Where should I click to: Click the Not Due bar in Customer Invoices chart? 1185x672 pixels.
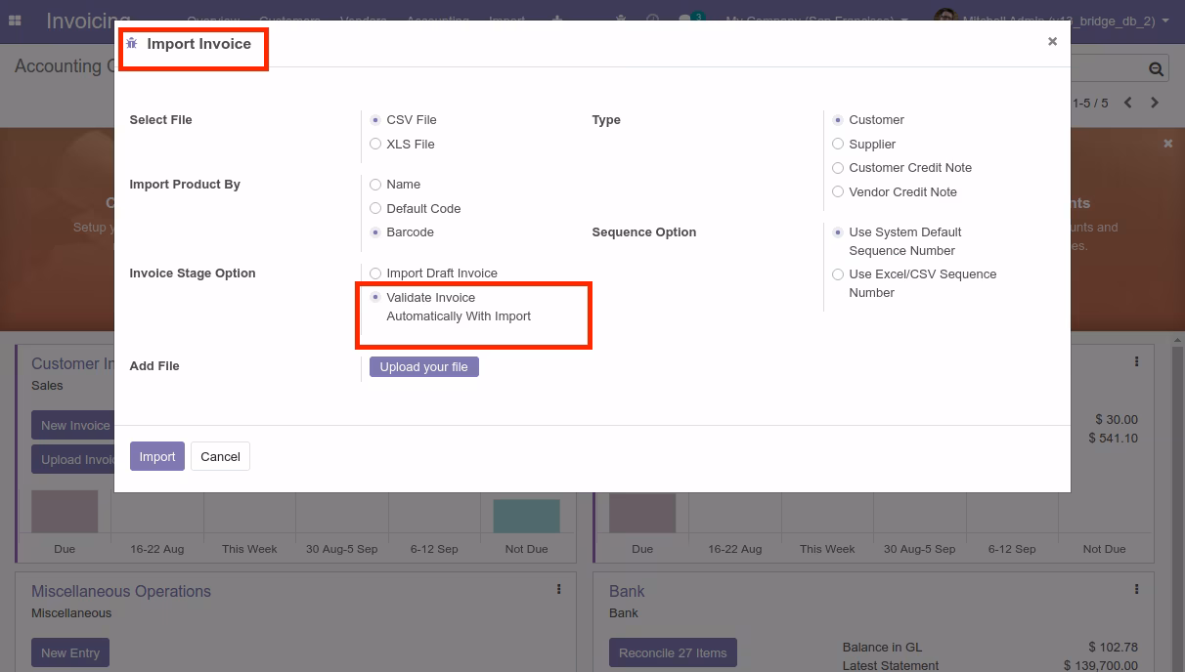tap(526, 516)
